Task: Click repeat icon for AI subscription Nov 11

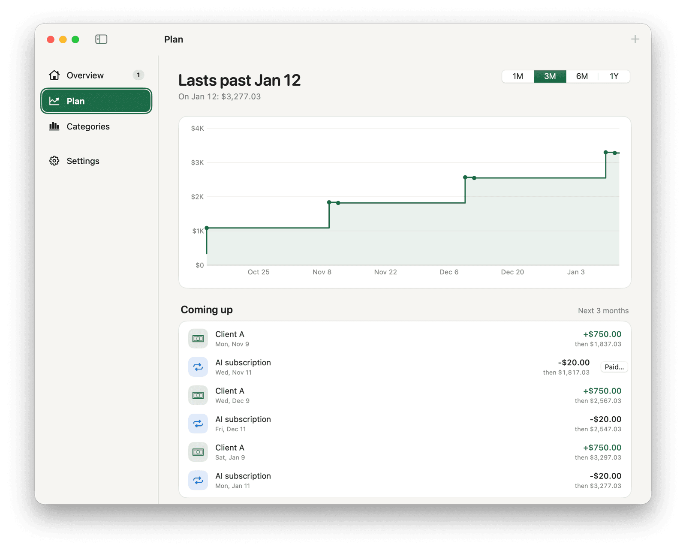Action: [x=198, y=367]
